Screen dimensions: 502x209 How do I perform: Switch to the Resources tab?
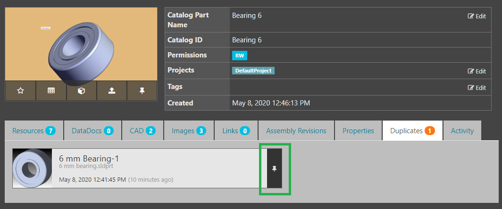point(34,130)
